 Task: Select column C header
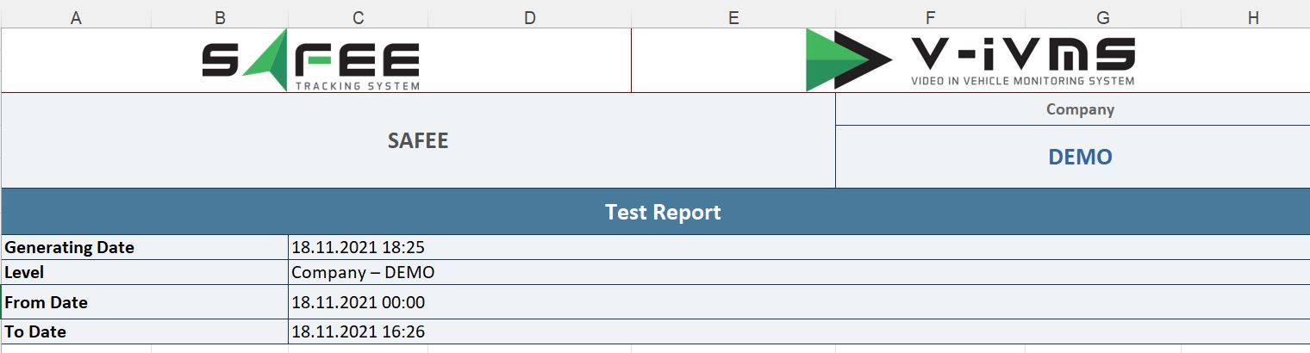(x=359, y=18)
